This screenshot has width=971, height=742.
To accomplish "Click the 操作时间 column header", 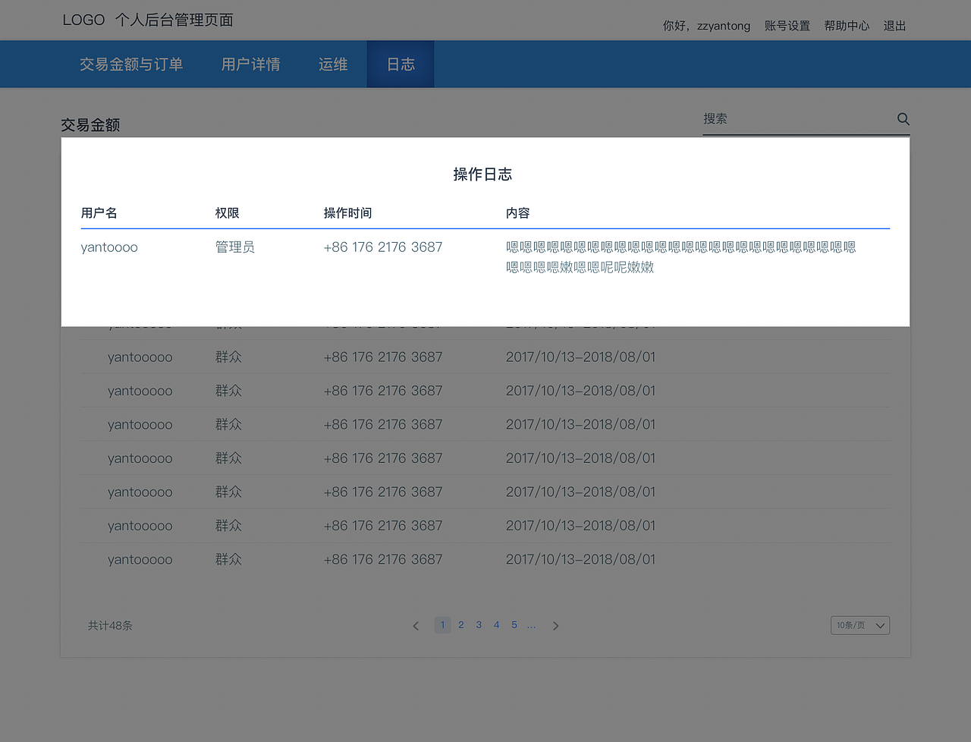I will (x=347, y=213).
